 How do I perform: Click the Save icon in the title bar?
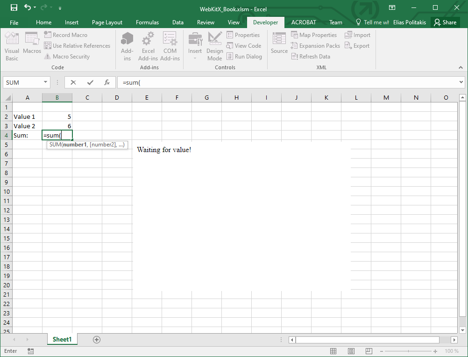click(x=14, y=7)
